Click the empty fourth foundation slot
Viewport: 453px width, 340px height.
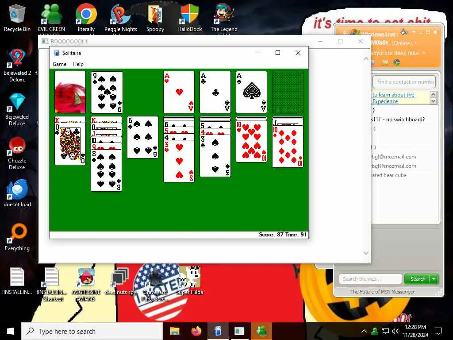point(288,92)
